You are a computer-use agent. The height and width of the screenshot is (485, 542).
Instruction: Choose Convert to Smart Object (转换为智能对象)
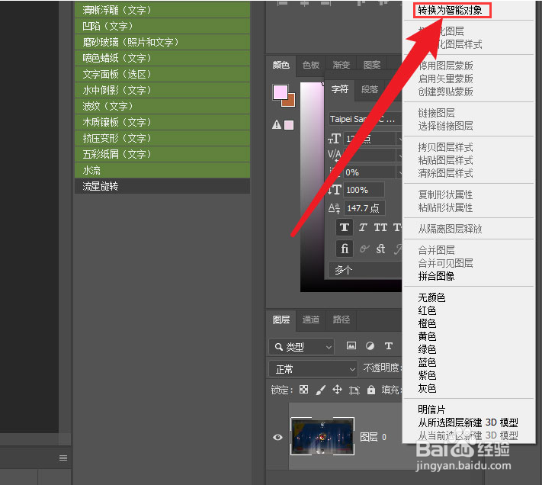coord(450,11)
